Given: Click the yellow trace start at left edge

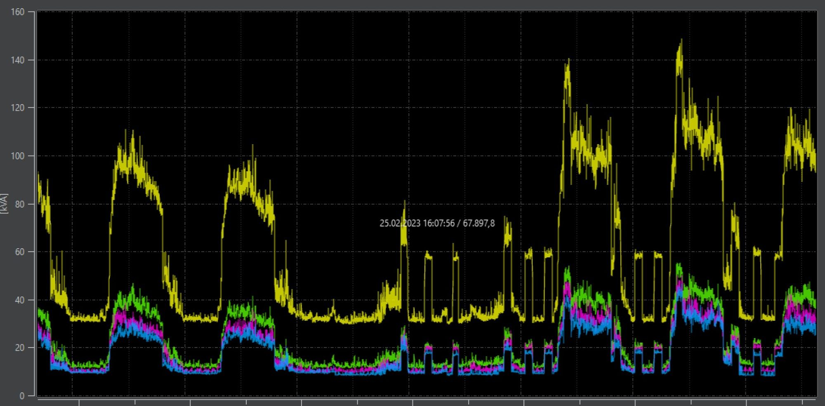Looking at the screenshot, I should pos(39,175).
